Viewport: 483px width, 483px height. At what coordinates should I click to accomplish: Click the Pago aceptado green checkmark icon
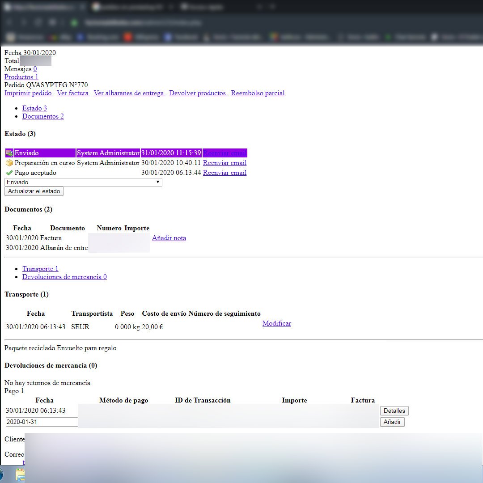coord(9,173)
